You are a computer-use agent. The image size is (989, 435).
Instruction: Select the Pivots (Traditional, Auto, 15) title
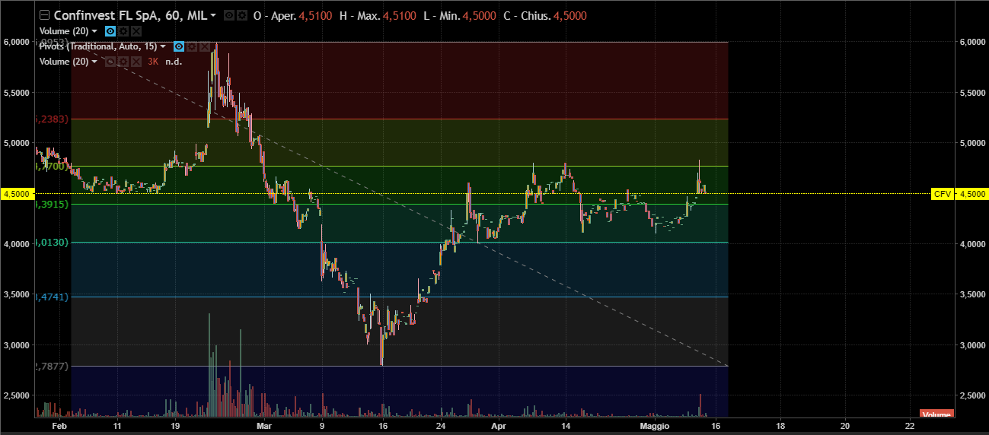[x=97, y=46]
